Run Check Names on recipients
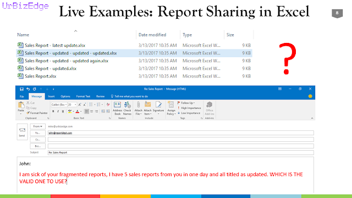 click(x=127, y=108)
